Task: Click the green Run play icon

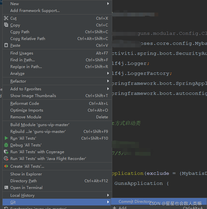Action: (x=6, y=138)
